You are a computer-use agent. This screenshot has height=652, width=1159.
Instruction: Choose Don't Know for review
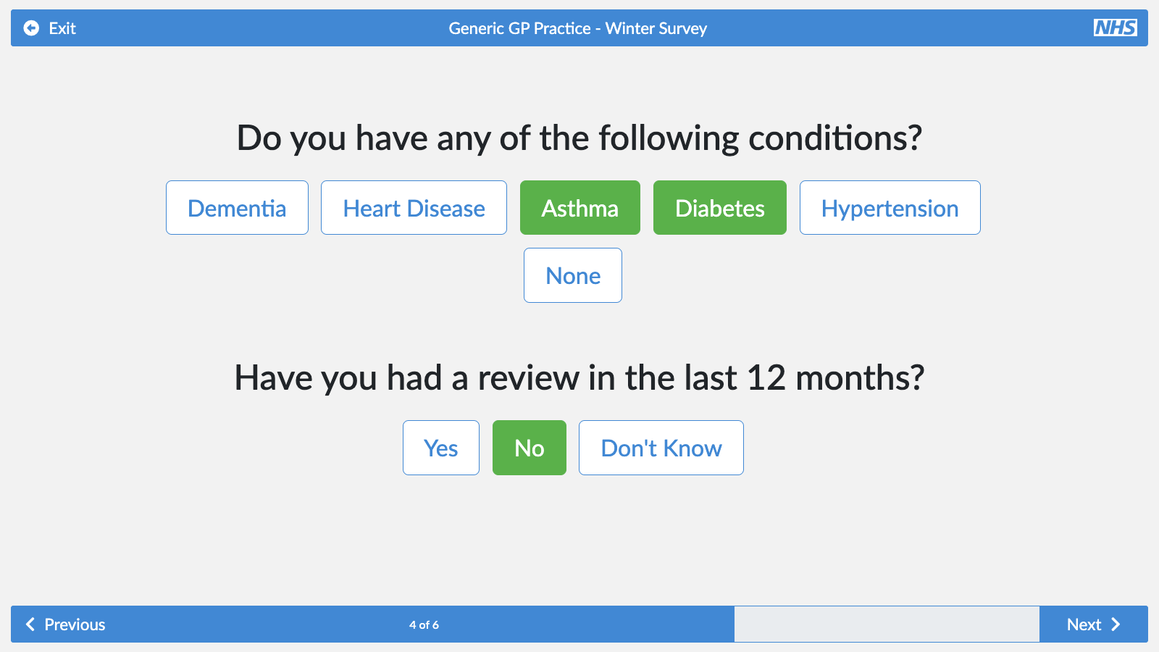pos(661,448)
